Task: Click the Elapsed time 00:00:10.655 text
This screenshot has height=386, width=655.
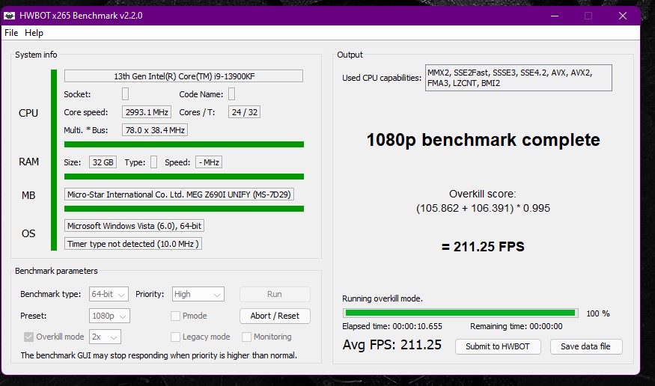Action: pyautogui.click(x=392, y=326)
